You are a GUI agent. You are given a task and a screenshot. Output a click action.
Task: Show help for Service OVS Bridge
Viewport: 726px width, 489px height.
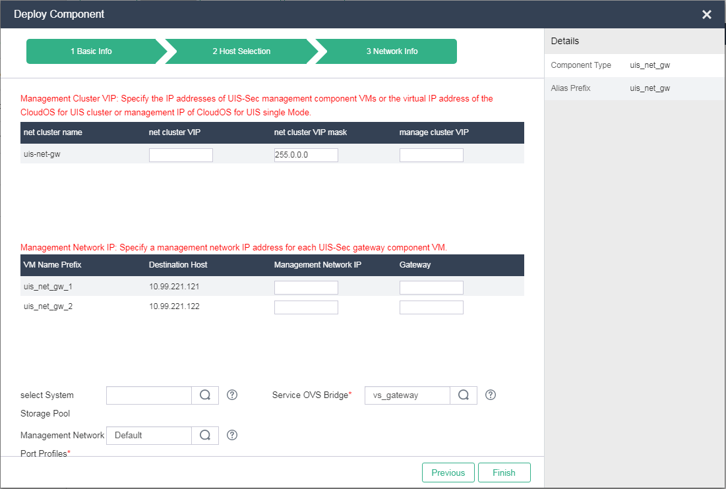pyautogui.click(x=490, y=395)
